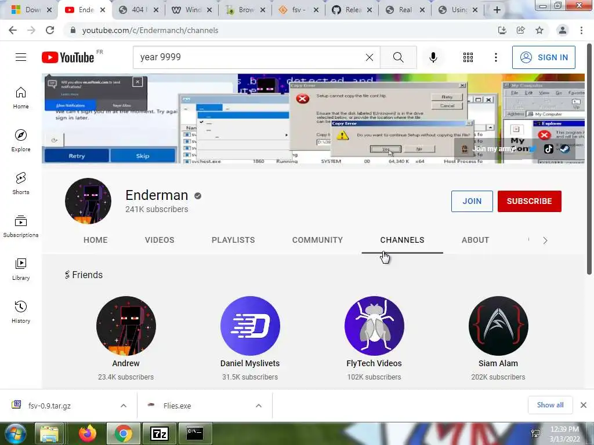This screenshot has height=445, width=594.
Task: Click Show all downloads button
Action: [550, 405]
